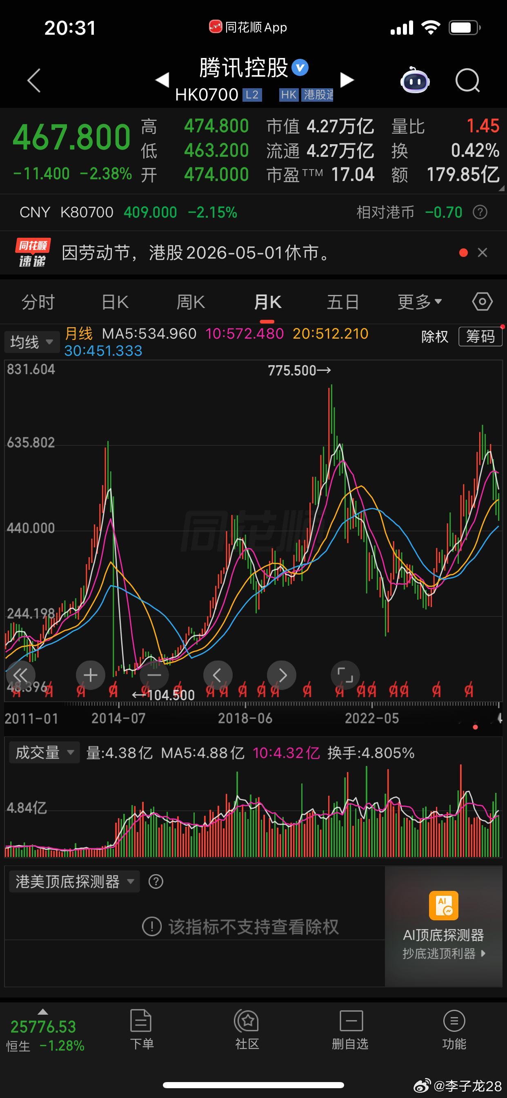This screenshot has width=507, height=1098.
Task: Tap the 港股通 badge
Action: click(x=318, y=95)
